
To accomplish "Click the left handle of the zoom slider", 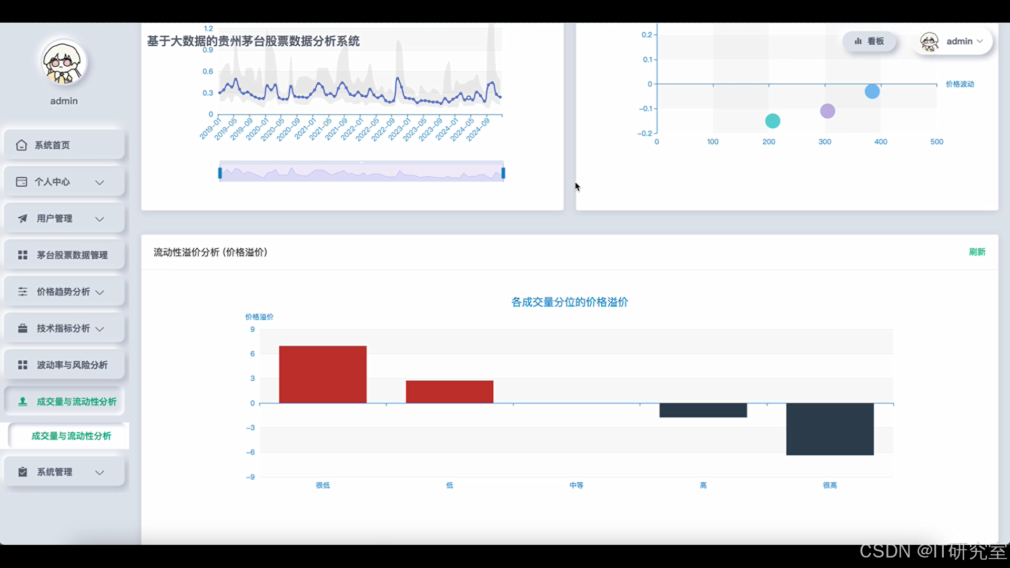I will pos(220,173).
